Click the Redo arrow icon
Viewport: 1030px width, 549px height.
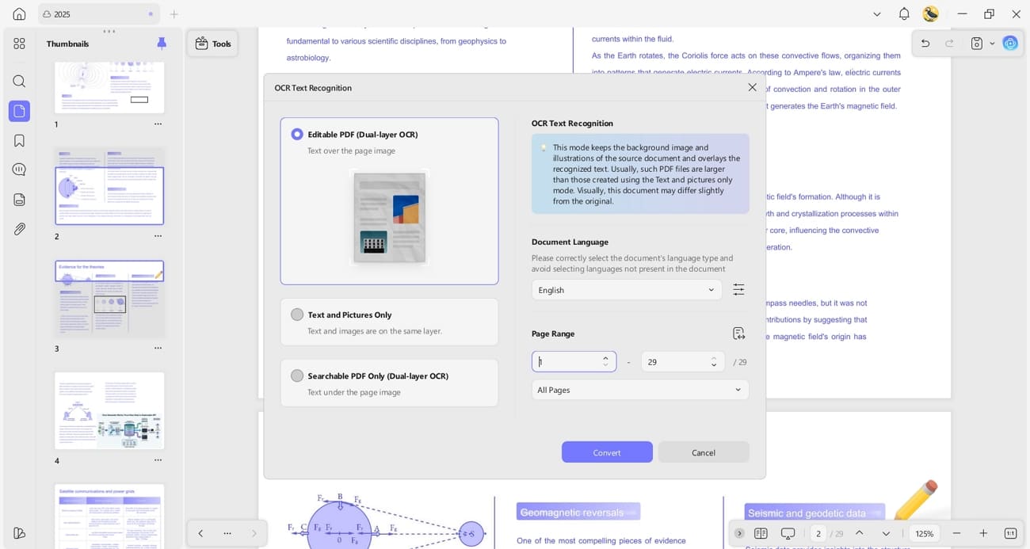click(x=949, y=44)
